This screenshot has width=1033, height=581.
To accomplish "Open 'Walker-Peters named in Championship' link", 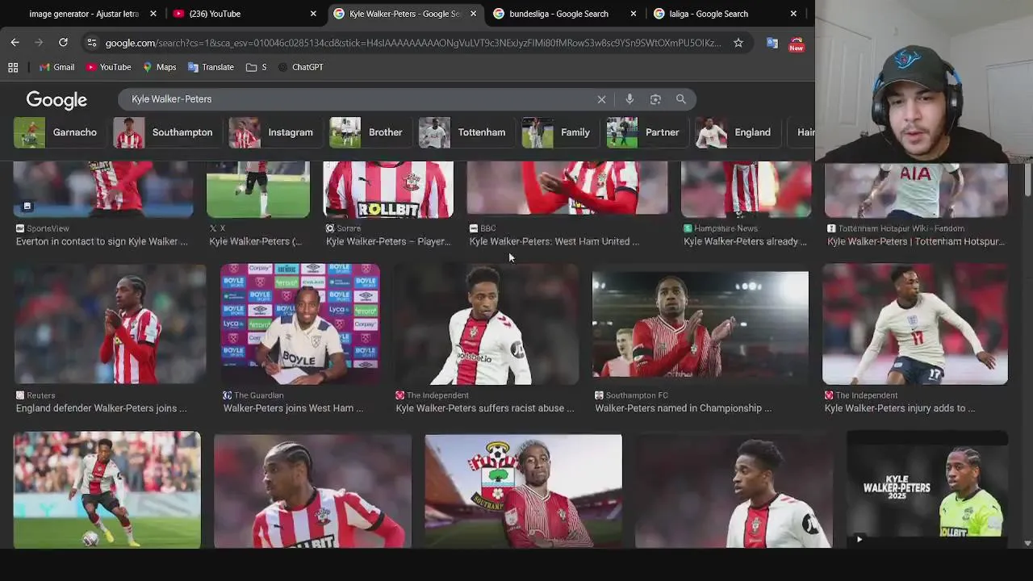I will 683,408.
